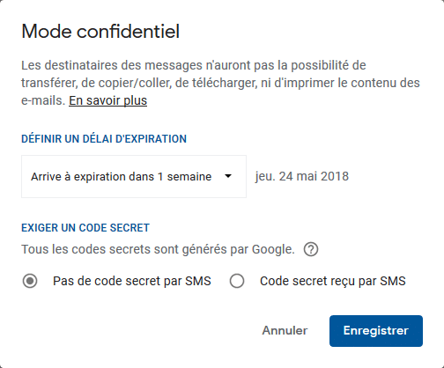The height and width of the screenshot is (368, 444).
Task: Save settings with the Enregistrer button
Action: pos(376,331)
